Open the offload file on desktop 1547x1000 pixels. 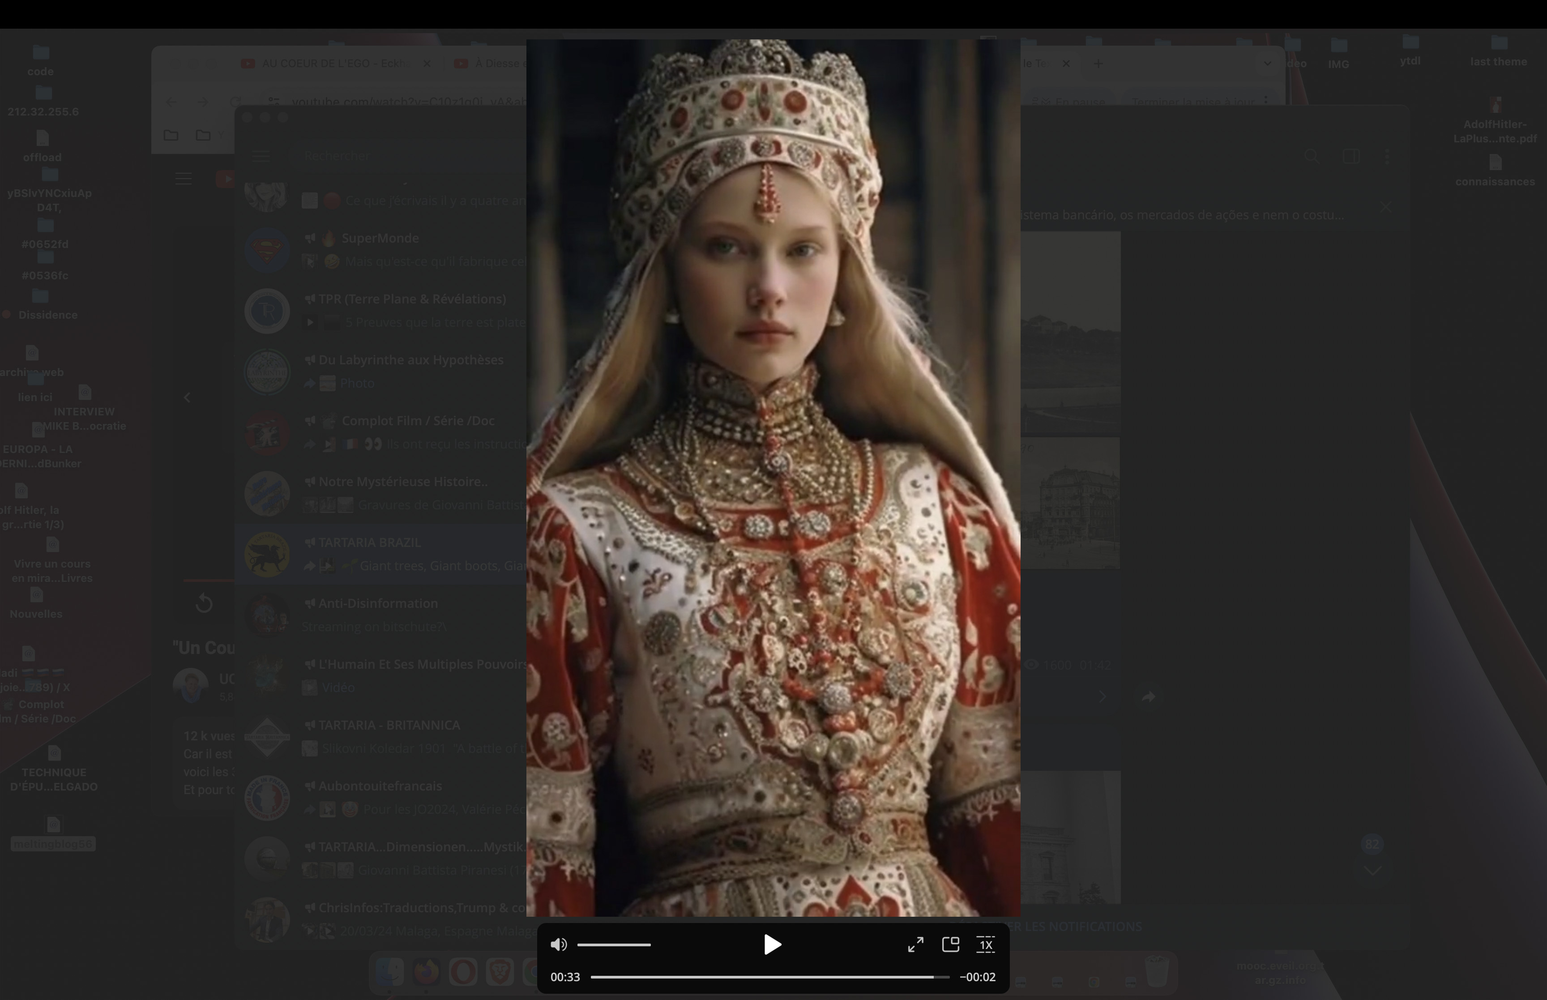click(x=42, y=147)
